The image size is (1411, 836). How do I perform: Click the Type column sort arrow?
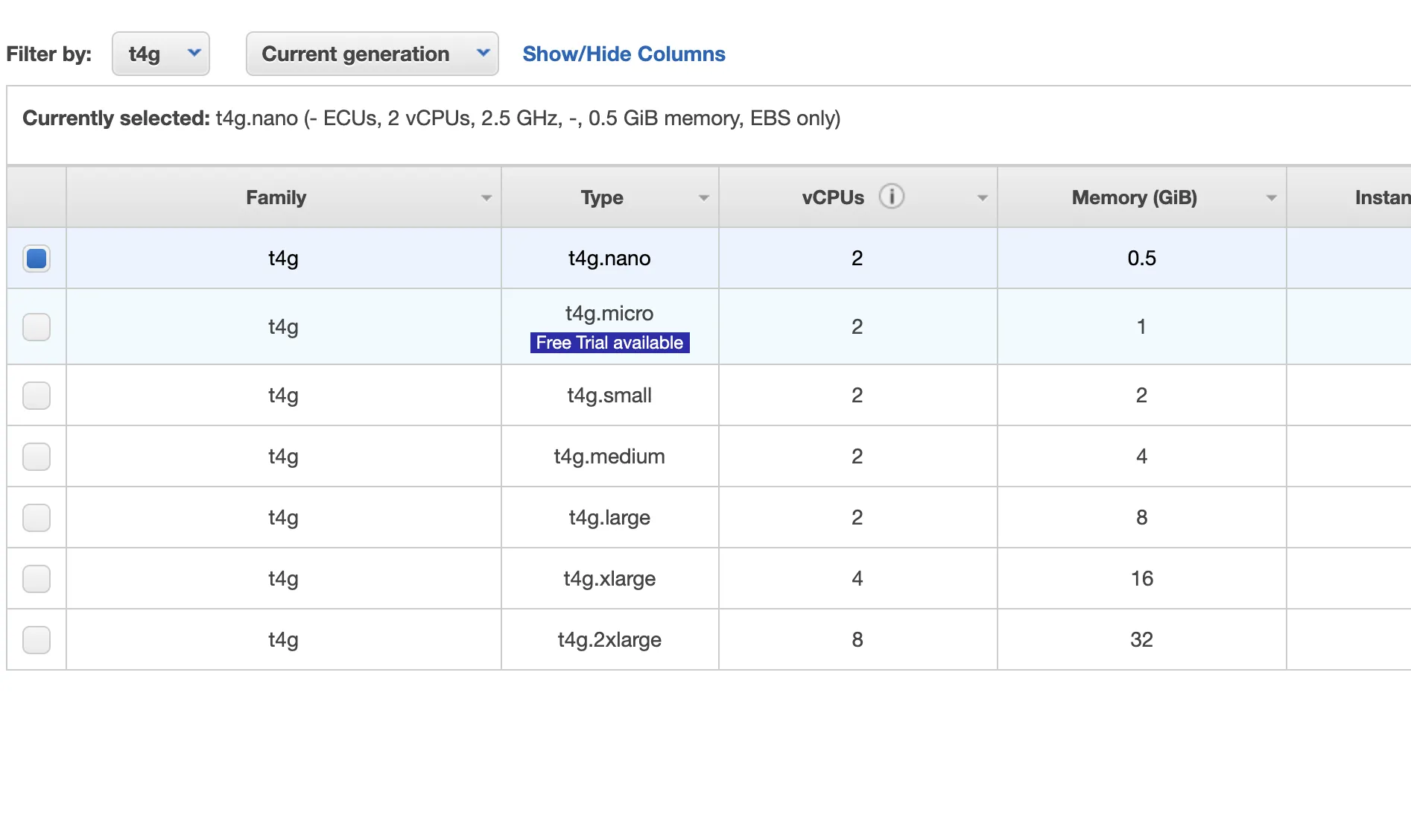[x=703, y=198]
